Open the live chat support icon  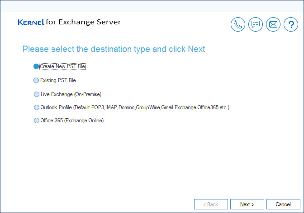coord(255,24)
